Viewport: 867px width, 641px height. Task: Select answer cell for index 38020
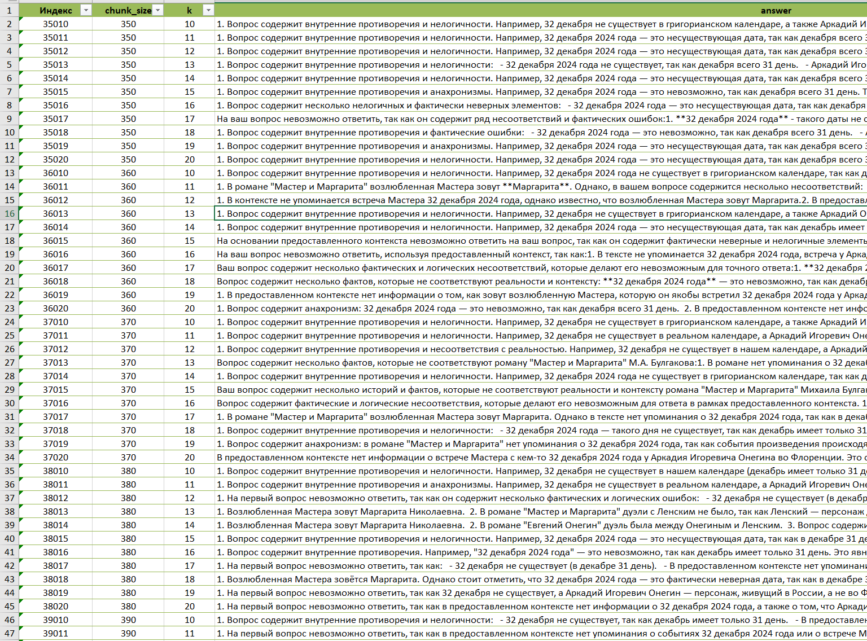point(541,606)
